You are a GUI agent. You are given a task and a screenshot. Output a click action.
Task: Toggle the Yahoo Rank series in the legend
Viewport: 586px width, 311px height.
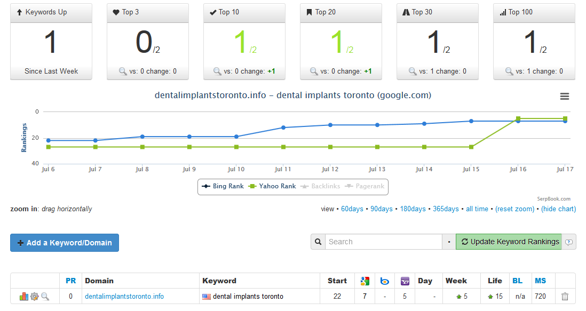click(x=276, y=186)
